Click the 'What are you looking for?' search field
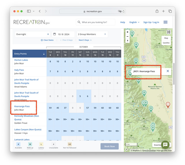Viewport: 185px width, 165px height. coord(95,22)
